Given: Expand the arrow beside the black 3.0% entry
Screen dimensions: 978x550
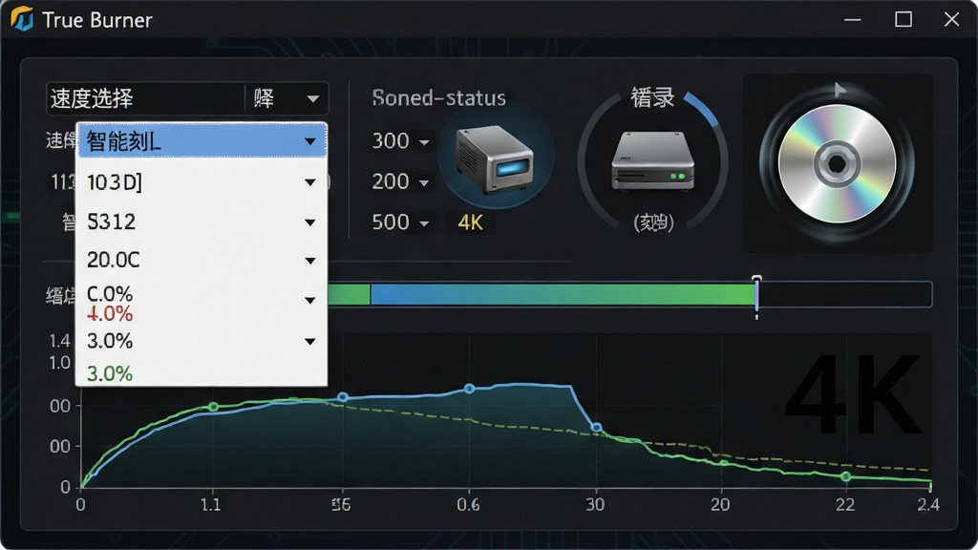Looking at the screenshot, I should coord(310,341).
